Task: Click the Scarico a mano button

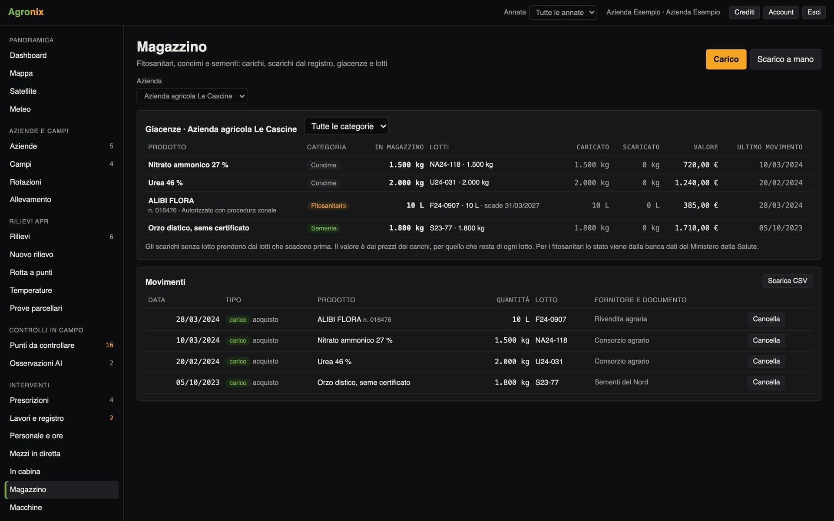Action: 785,59
